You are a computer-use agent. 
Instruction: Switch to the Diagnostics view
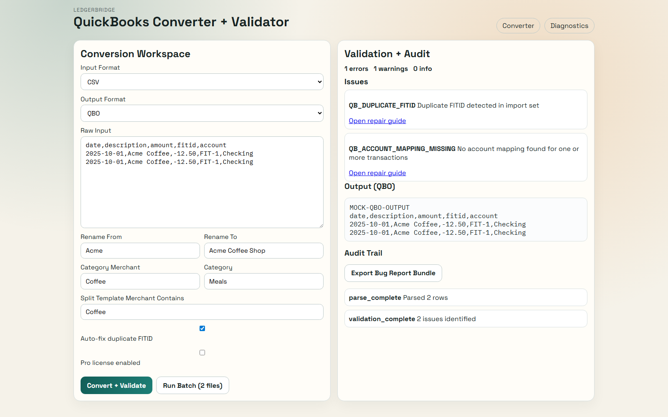click(569, 25)
